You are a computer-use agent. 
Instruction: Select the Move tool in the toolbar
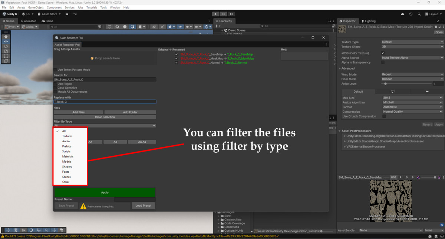5,41
